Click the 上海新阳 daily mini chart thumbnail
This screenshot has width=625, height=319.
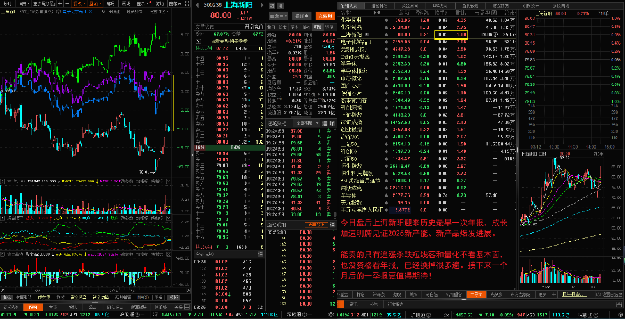(x=571, y=219)
